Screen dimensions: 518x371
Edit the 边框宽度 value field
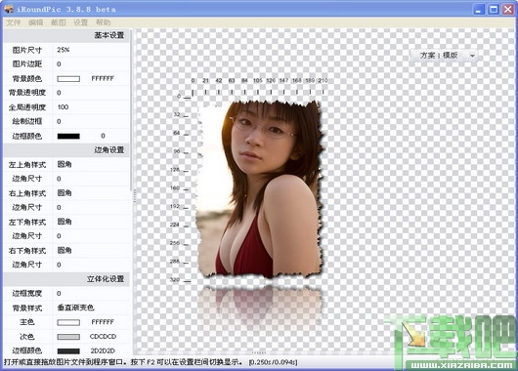(91, 294)
